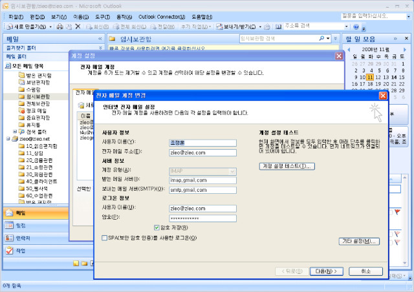Click the Print icon in the toolbar
414x292 pixels.
(x=60, y=26)
